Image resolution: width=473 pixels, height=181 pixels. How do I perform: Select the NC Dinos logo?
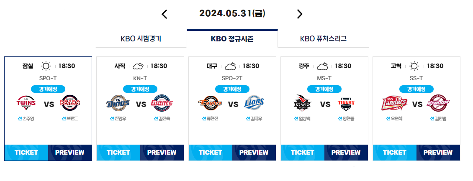coord(118,103)
